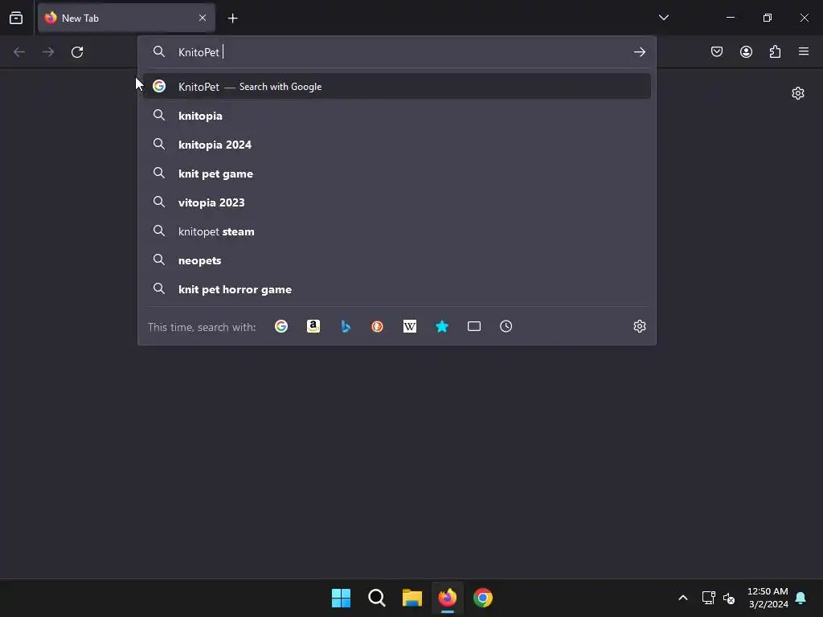Open File Explorer from taskbar
823x617 pixels.
(412, 598)
